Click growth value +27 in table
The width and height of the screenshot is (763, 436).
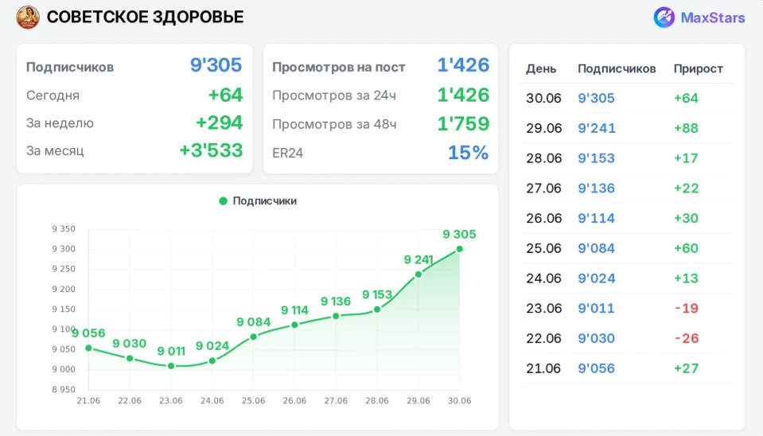[686, 368]
